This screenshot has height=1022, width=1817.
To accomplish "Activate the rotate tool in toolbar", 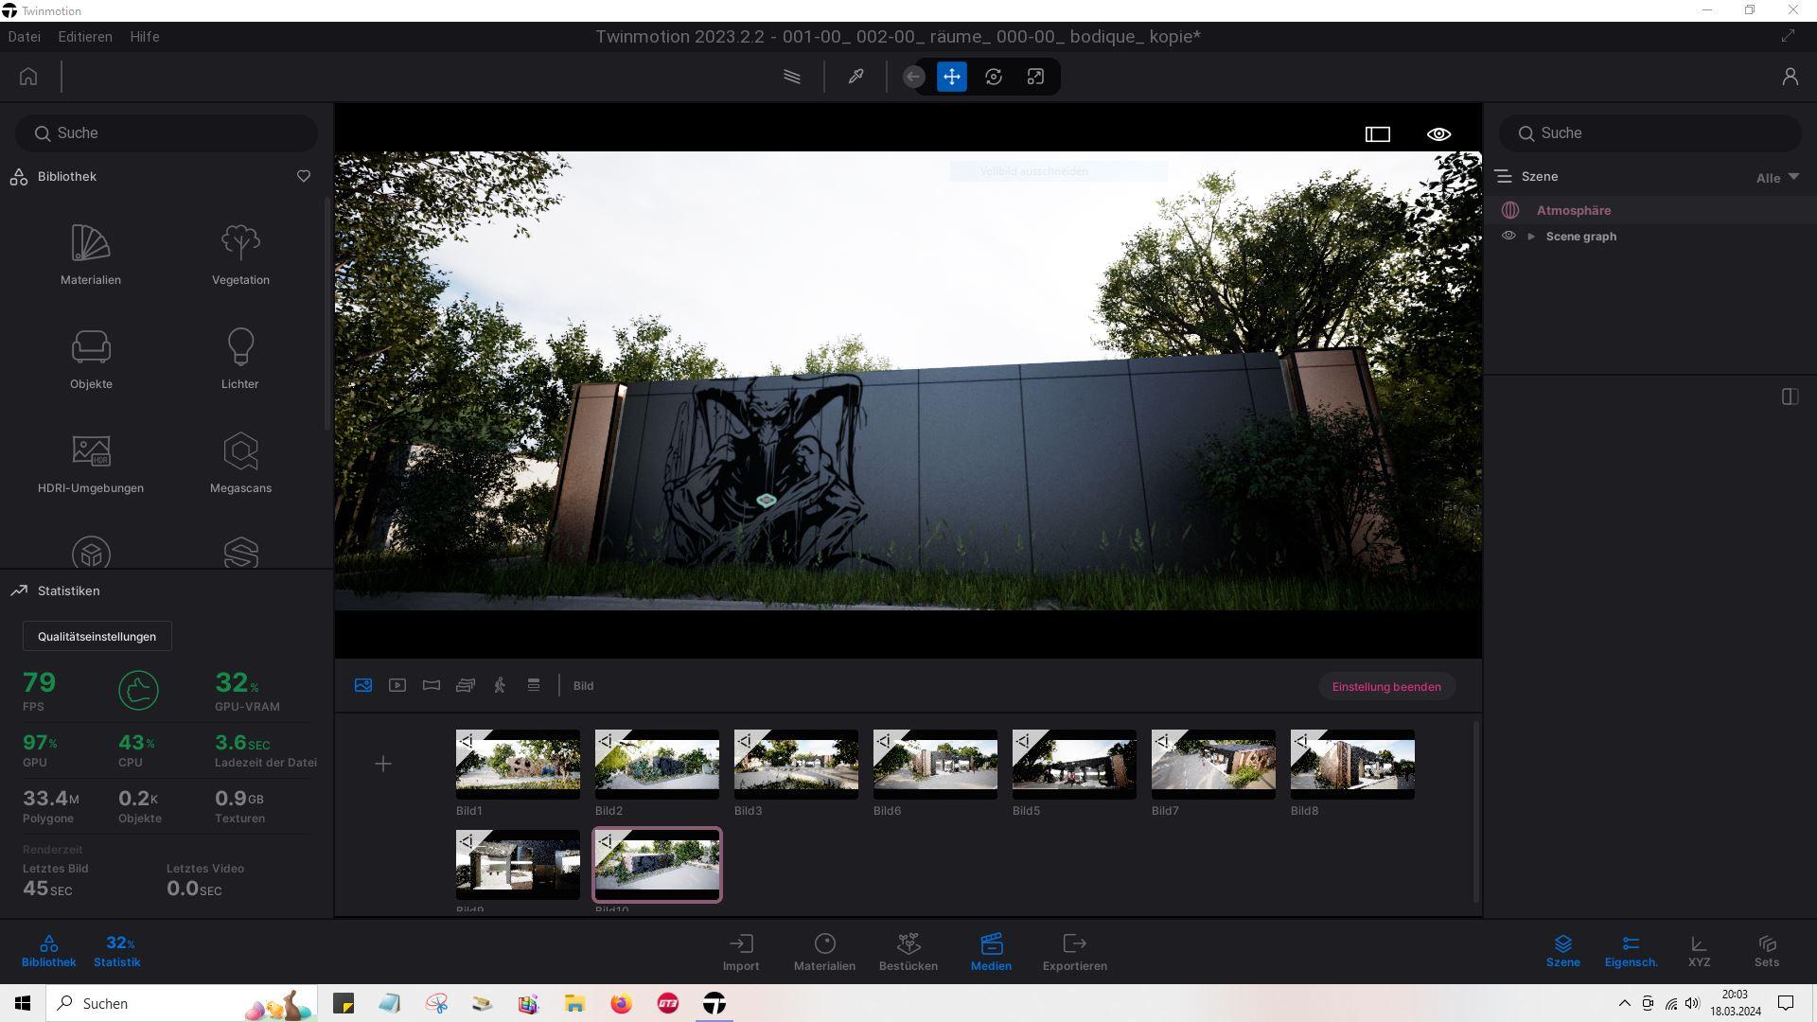I will (994, 77).
